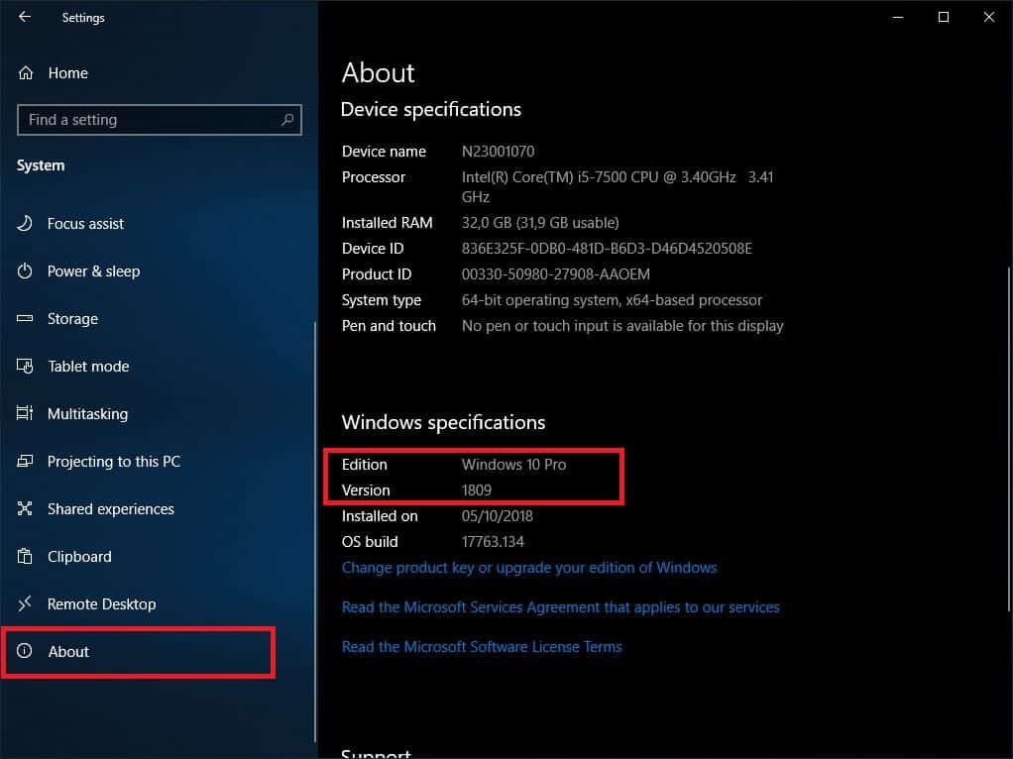The width and height of the screenshot is (1013, 759).
Task: Click Product ID 00330-50980-27908-AAOEM
Action: coord(556,274)
